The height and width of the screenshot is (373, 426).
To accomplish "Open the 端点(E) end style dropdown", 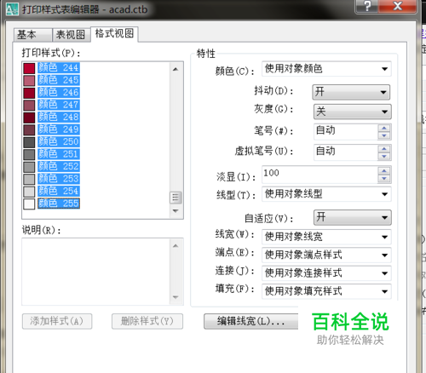I will click(326, 255).
